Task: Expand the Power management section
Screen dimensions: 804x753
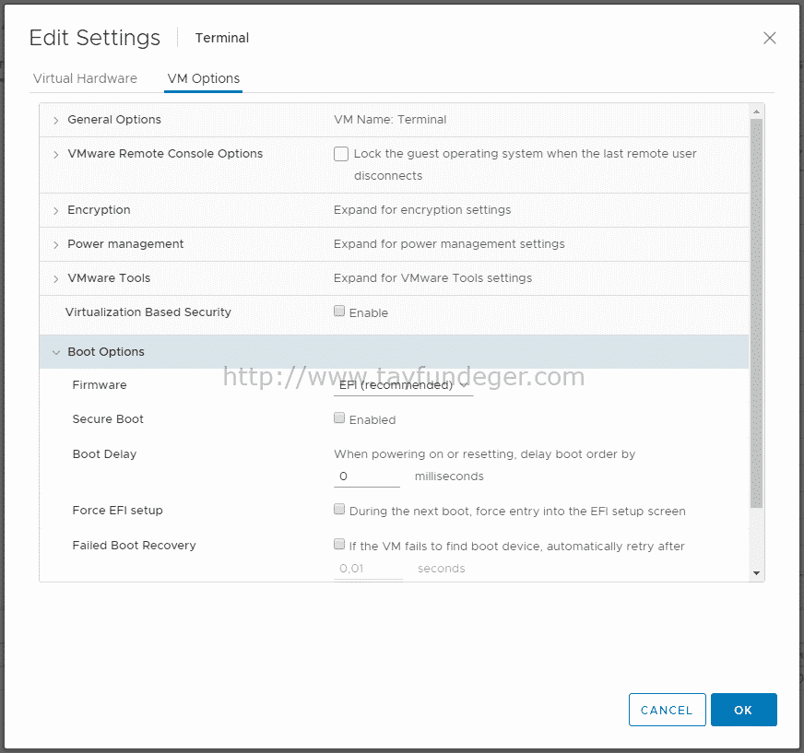Action: pyautogui.click(x=56, y=245)
